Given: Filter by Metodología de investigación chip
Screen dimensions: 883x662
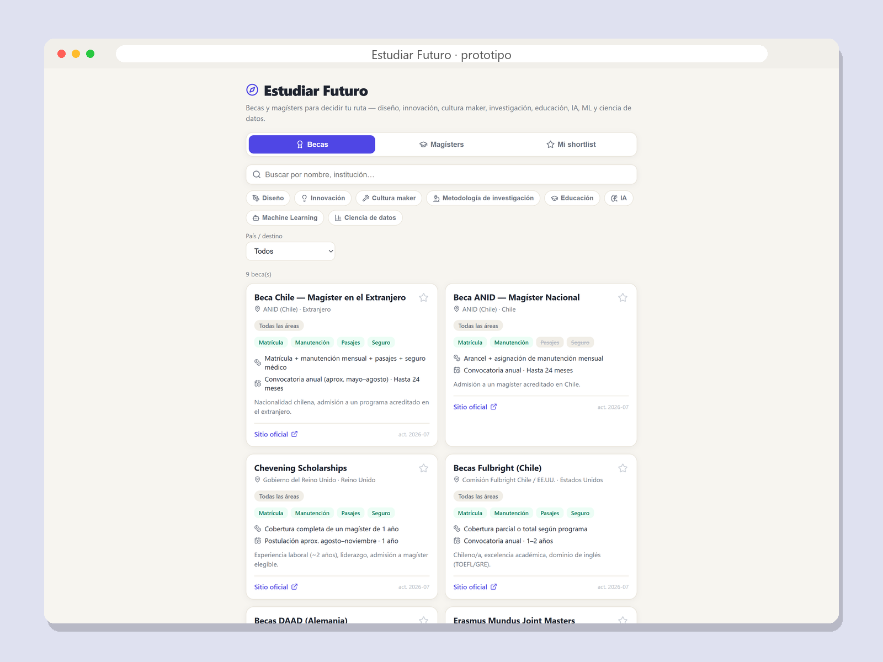Looking at the screenshot, I should (x=483, y=198).
